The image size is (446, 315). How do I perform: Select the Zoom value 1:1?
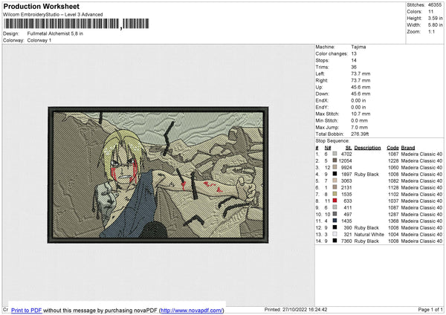[431, 31]
